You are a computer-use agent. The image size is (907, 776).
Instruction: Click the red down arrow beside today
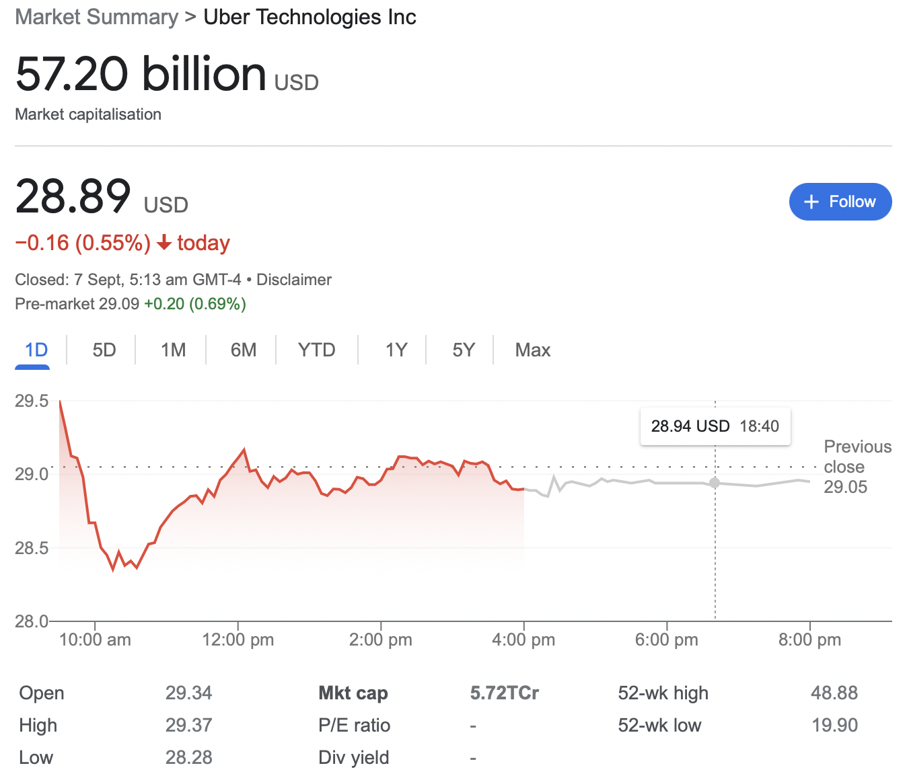click(x=164, y=243)
